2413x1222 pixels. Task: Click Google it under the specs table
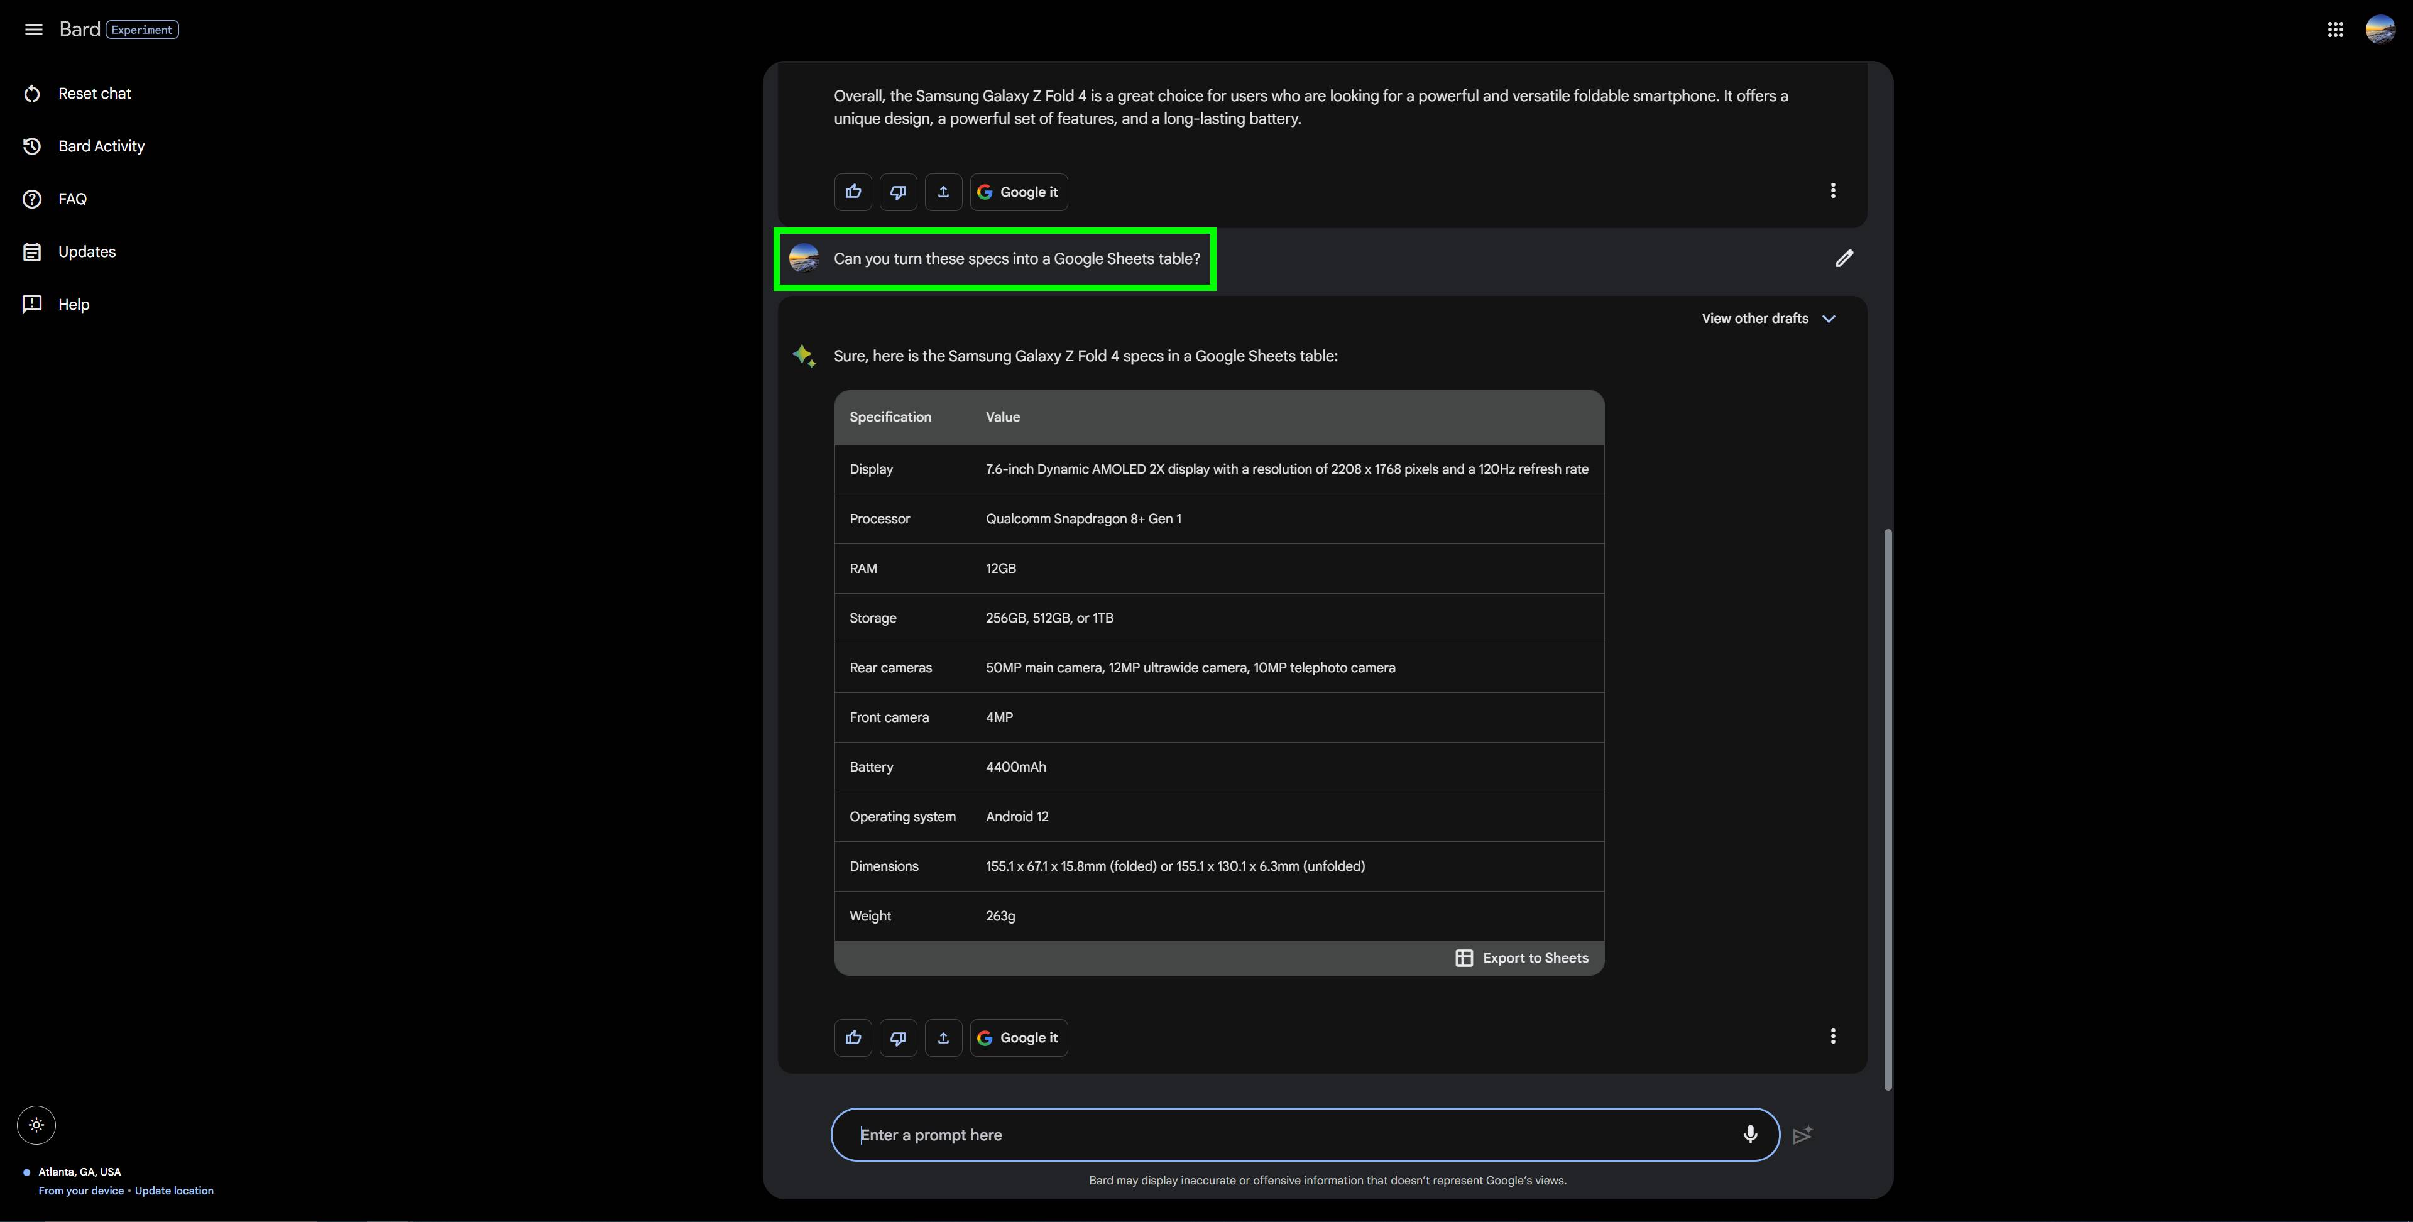1019,1037
